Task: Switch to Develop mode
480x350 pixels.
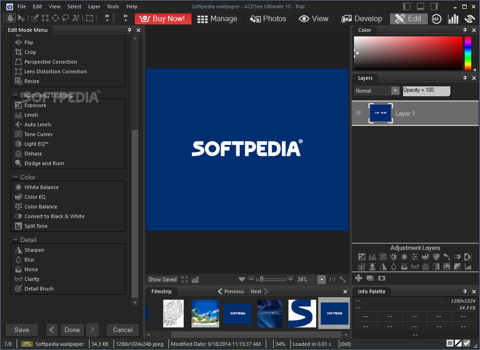Action: coord(361,18)
